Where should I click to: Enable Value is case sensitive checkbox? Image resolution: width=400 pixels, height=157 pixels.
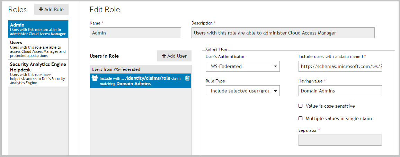301,106
